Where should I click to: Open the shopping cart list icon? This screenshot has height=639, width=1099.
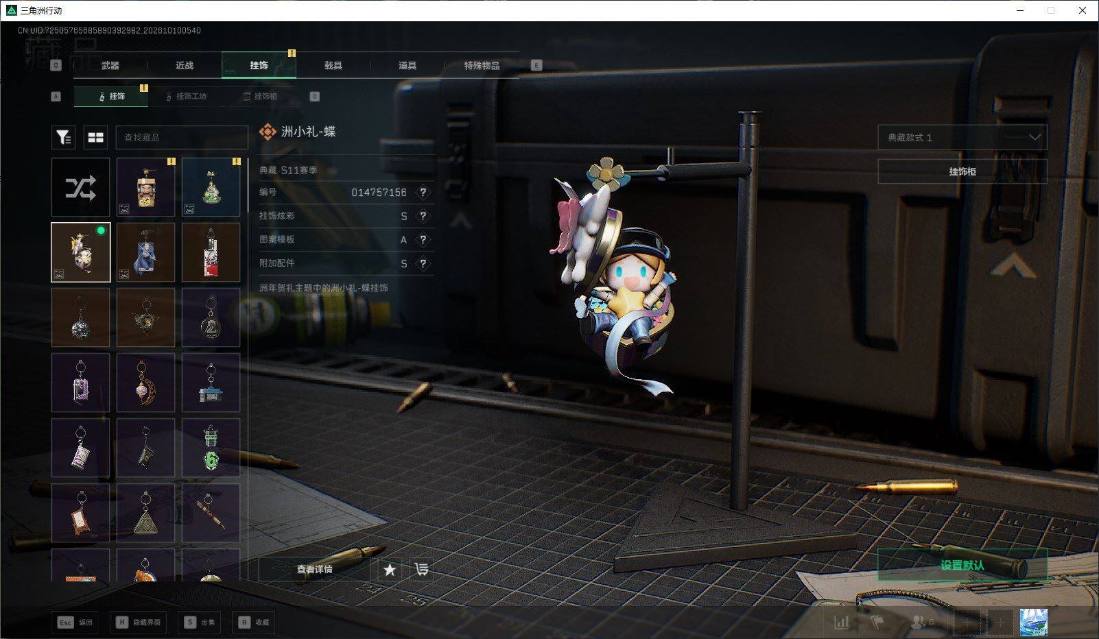click(422, 569)
